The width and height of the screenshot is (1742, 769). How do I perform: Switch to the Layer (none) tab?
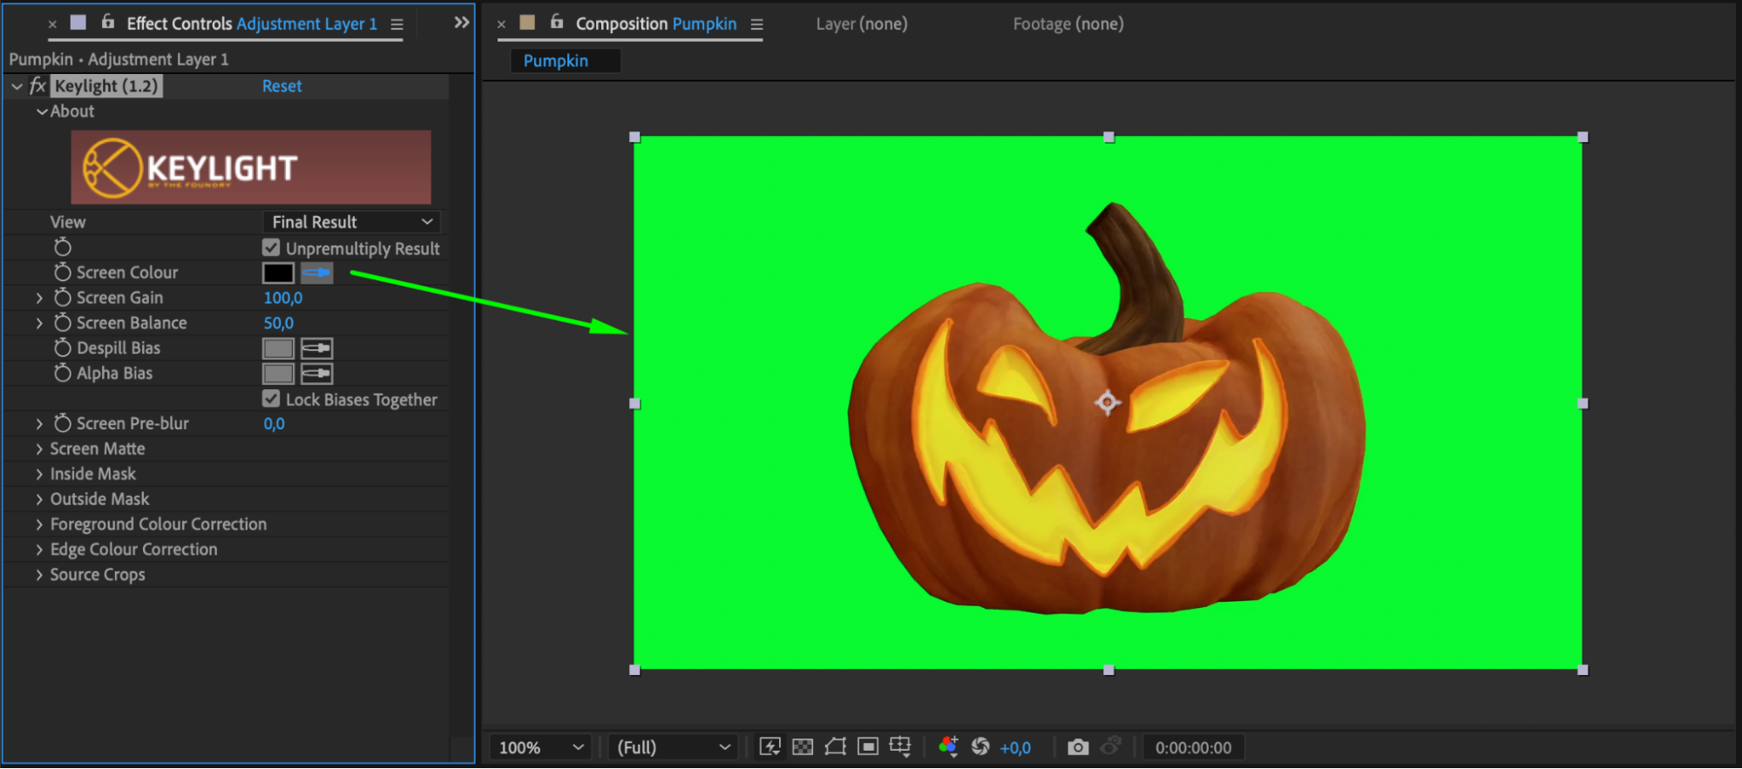861,24
